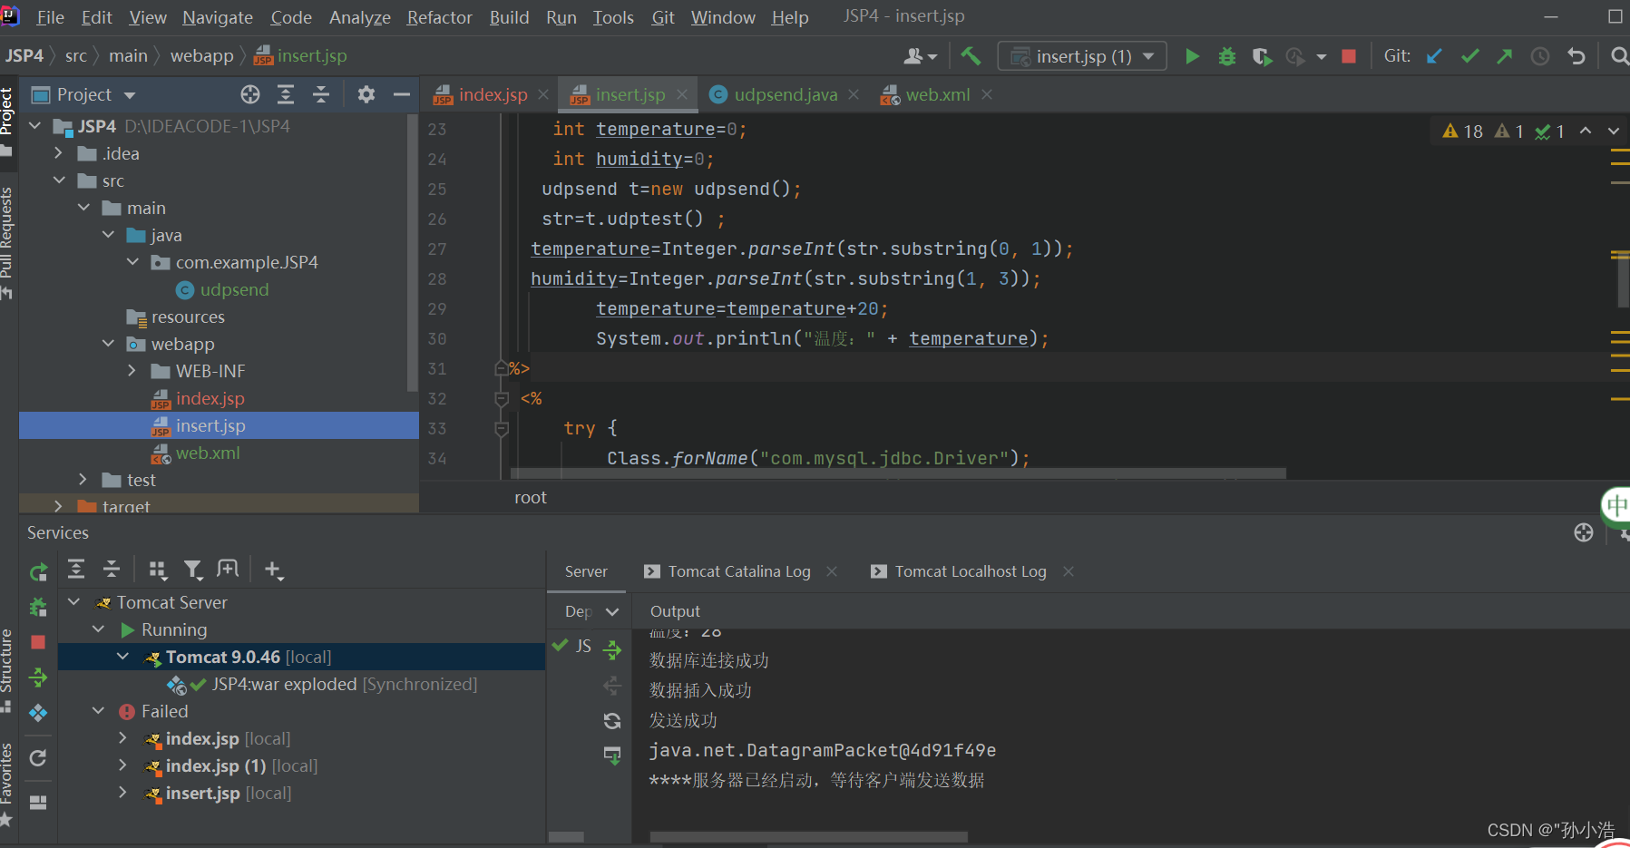
Task: Collapse the src folder
Action: (x=59, y=180)
